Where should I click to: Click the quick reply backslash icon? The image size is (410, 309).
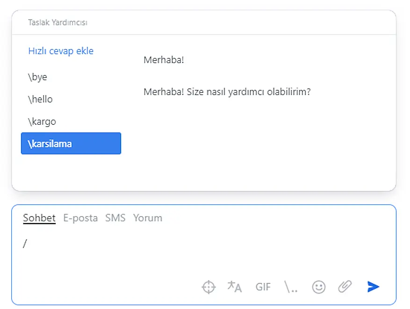[291, 287]
